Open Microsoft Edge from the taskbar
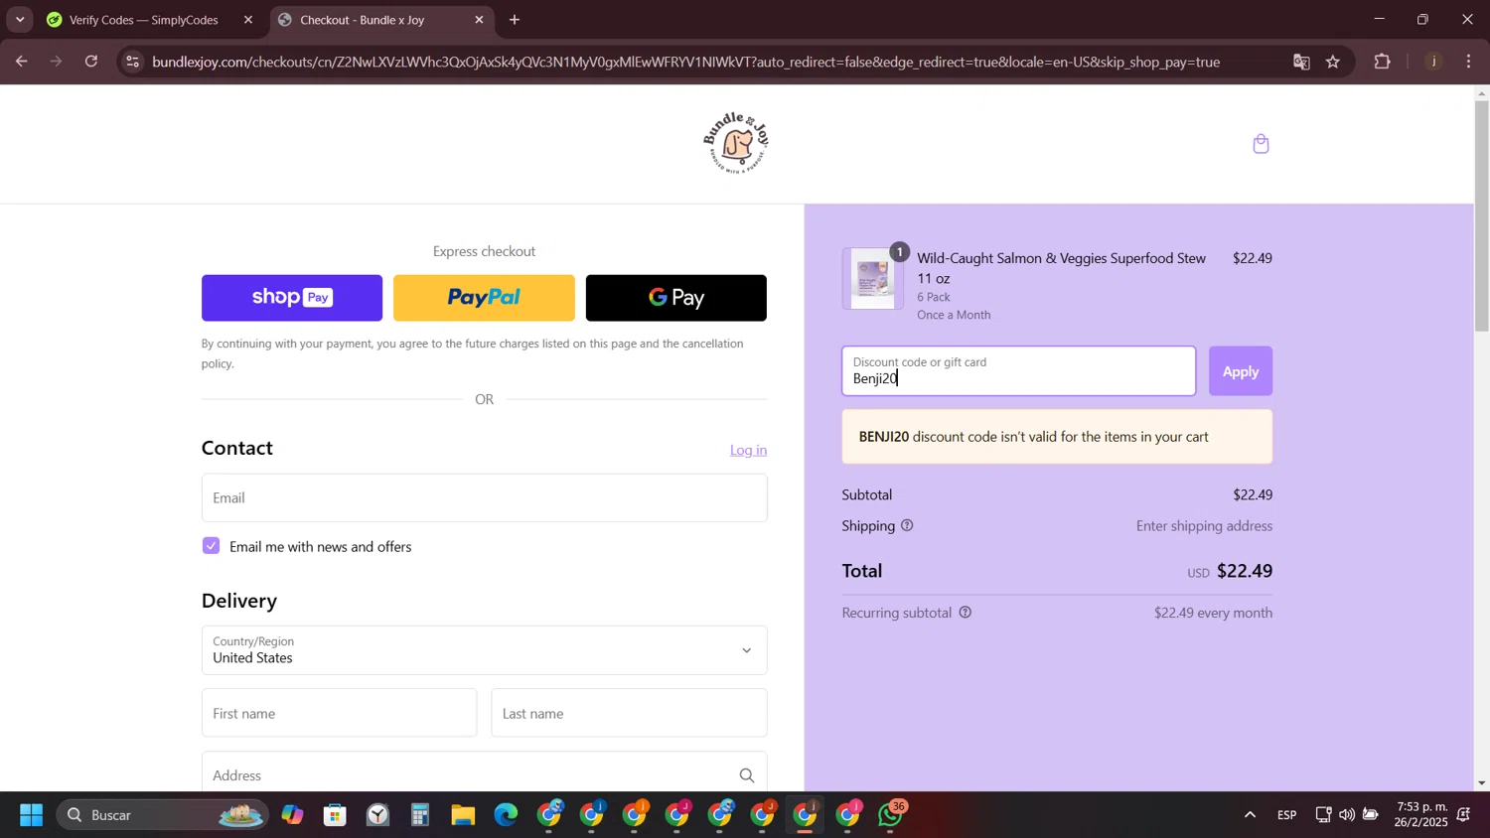 [506, 815]
